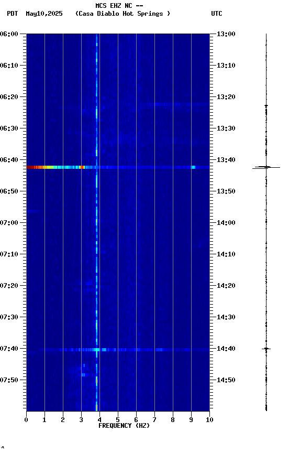This screenshot has height=453, width=289.
Task: Click the '14:10' UTC time label
Action: tap(226, 254)
